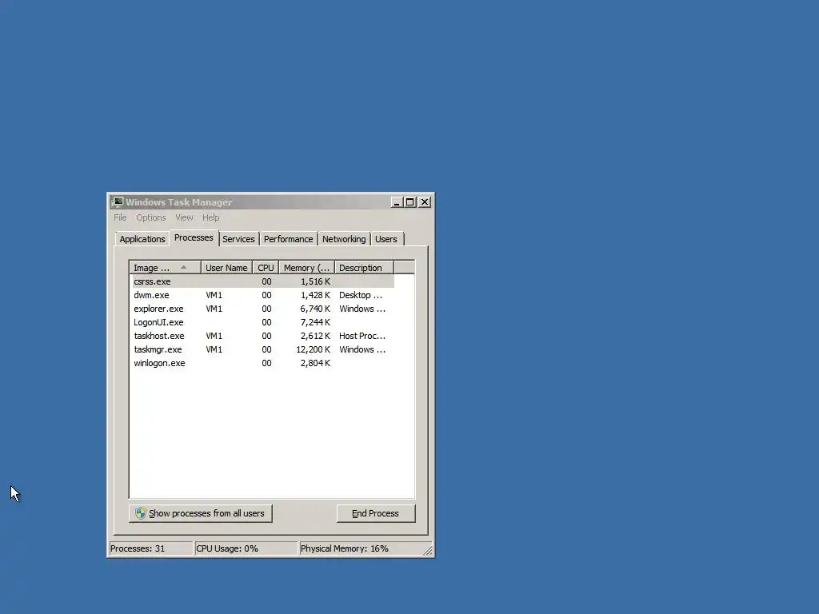Open the Performance tab
Screen dimensions: 819x614
pyautogui.click(x=288, y=239)
